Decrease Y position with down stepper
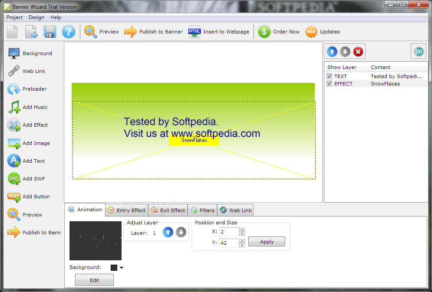Image resolution: width=432 pixels, height=292 pixels. tap(242, 245)
